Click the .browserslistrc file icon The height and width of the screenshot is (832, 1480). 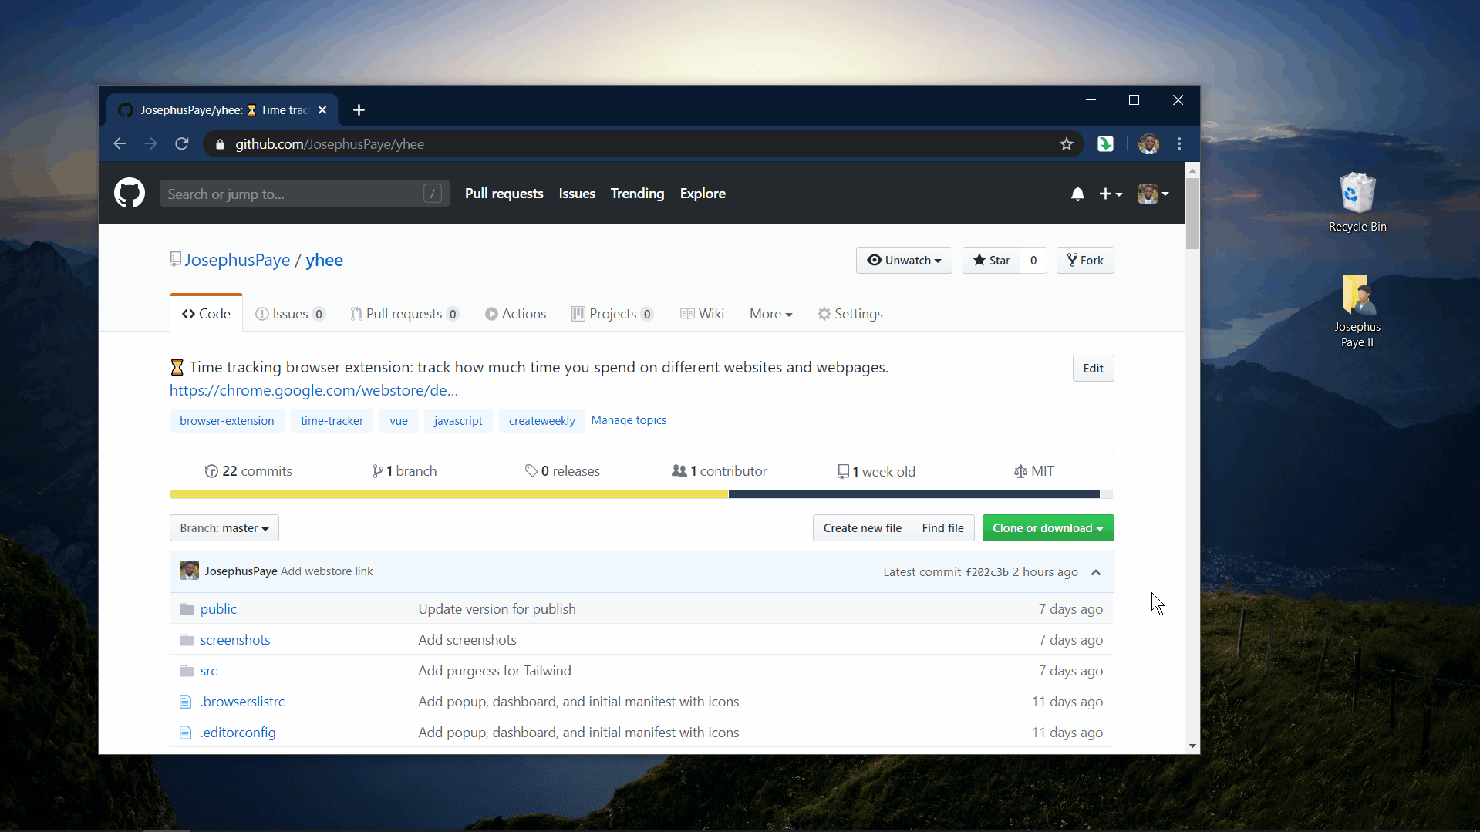pos(185,702)
